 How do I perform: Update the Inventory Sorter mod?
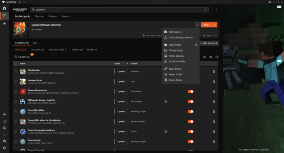[x=121, y=81]
